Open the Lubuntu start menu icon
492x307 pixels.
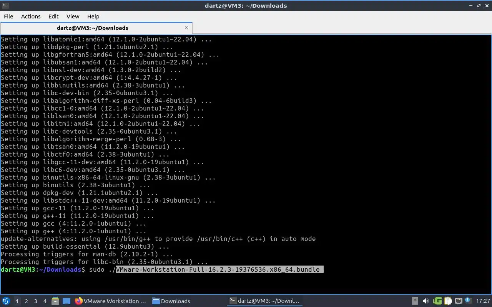(6, 301)
